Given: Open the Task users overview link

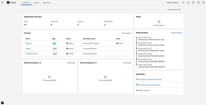Looking at the screenshot, I should (x=54, y=21).
